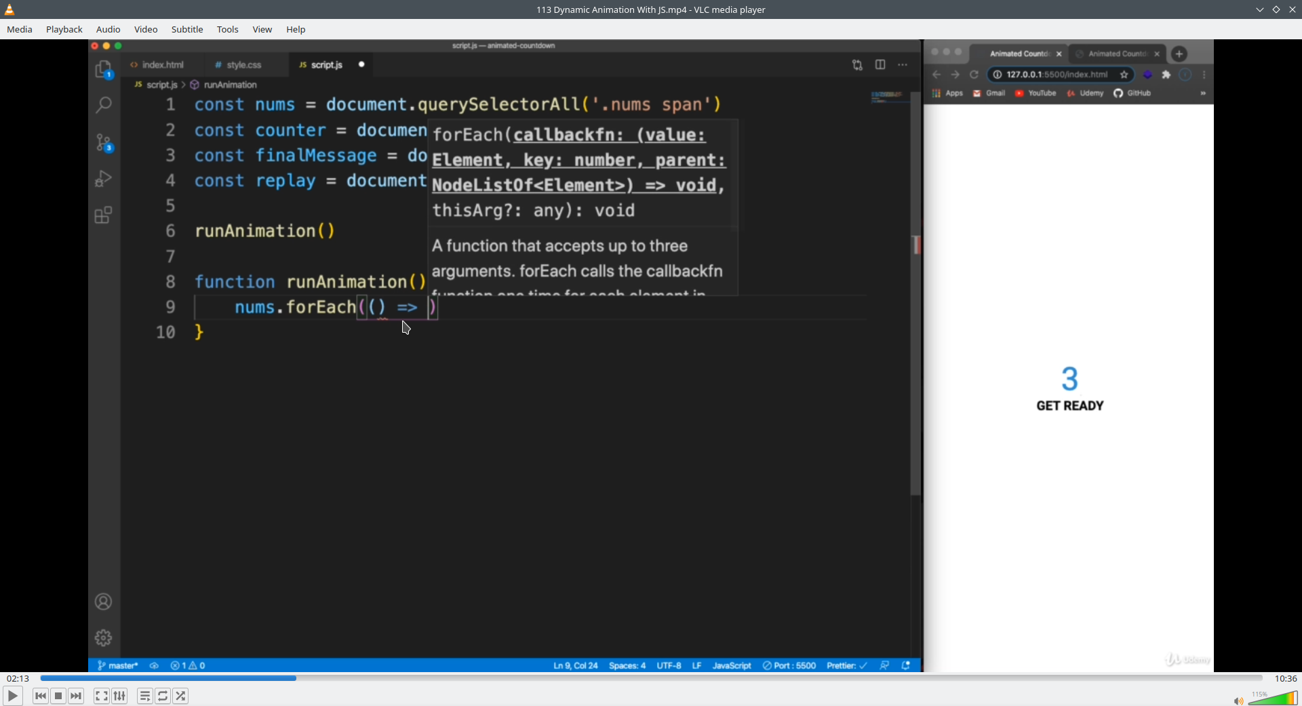This screenshot has width=1302, height=706.
Task: Open the View menu
Action: click(262, 29)
